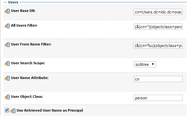This screenshot has width=188, height=116.
Task: Click the Use Retrieved User Name as Principal label
Action: click(x=50, y=110)
